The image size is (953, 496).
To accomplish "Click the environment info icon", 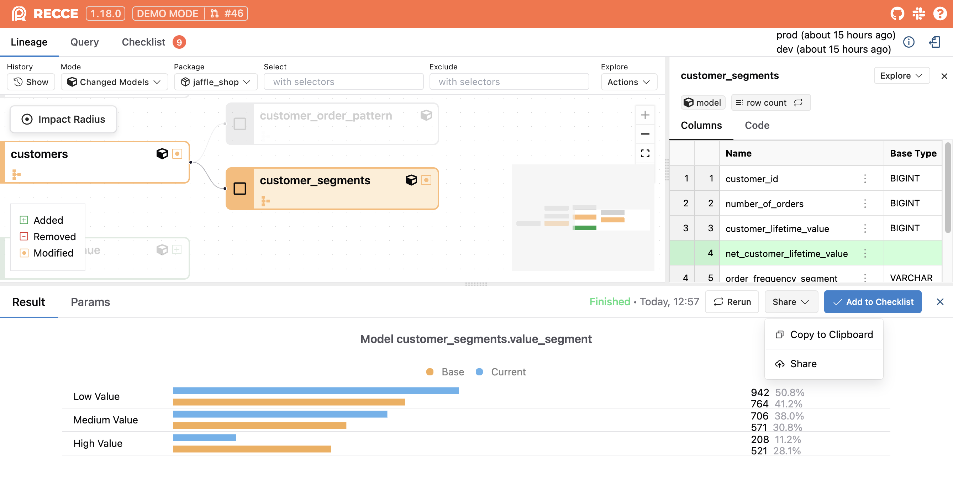I will [x=909, y=42].
